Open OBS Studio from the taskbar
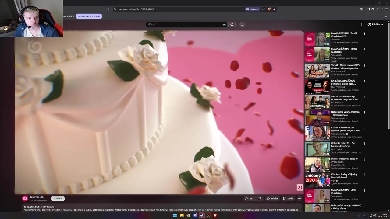 click(208, 215)
